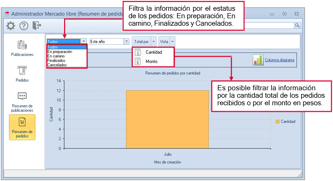Open the Vista dropdown arrow
The height and width of the screenshot is (181, 333).
pos(173,42)
